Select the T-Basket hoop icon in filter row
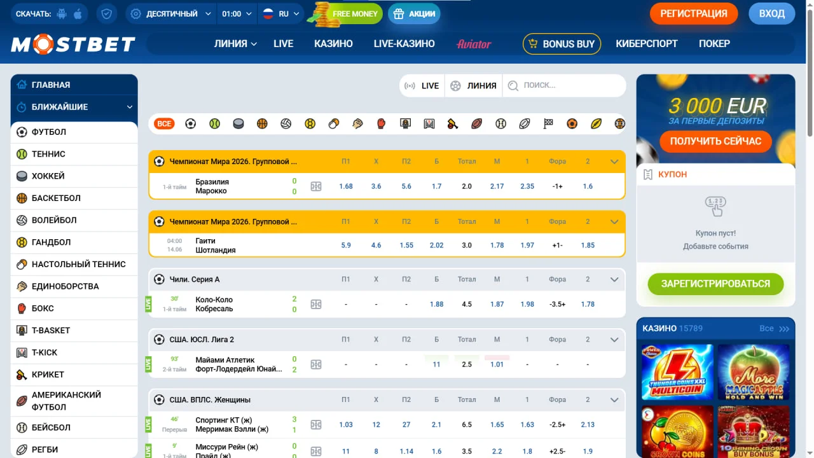814x458 pixels. (405, 123)
